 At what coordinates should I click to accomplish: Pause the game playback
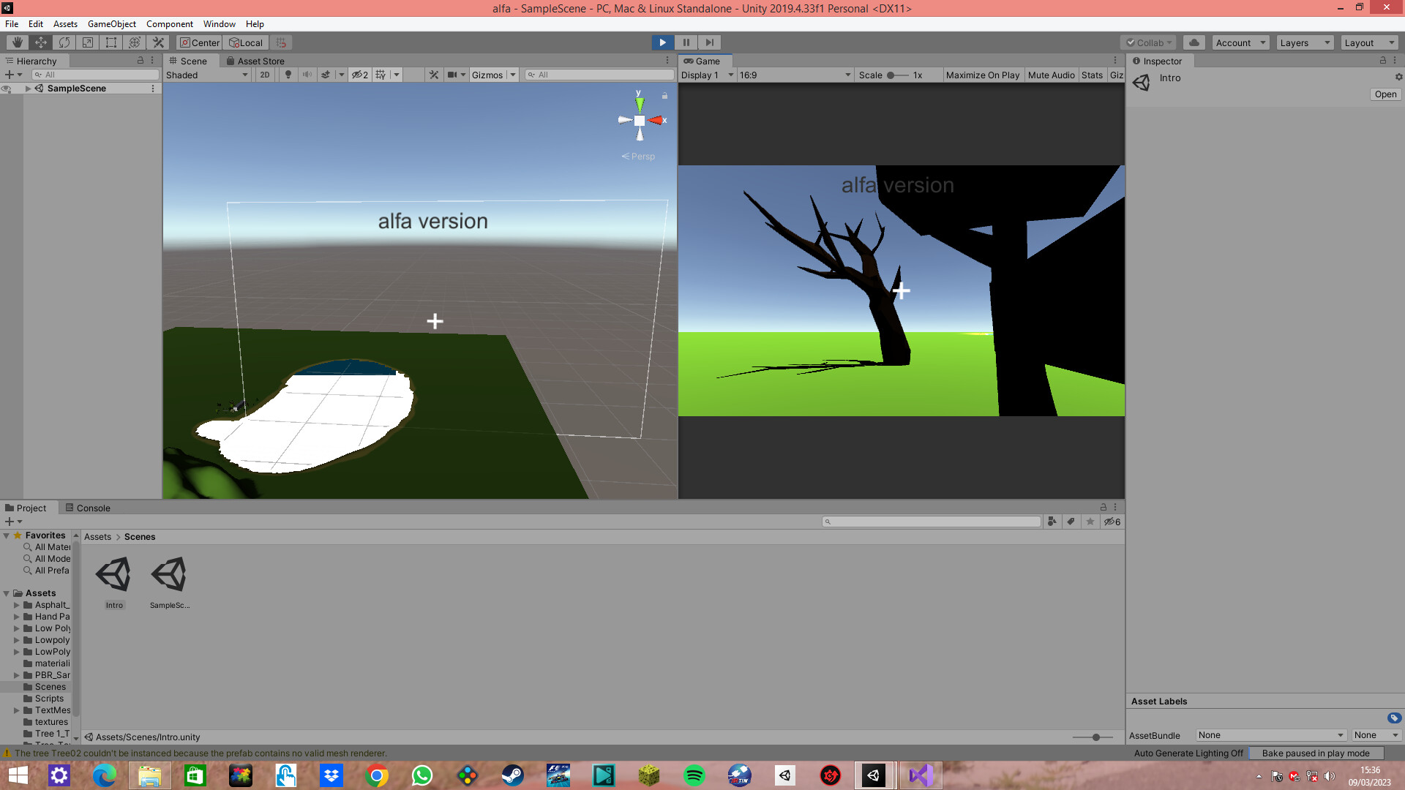point(686,42)
